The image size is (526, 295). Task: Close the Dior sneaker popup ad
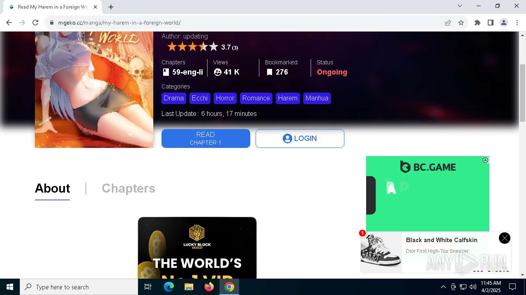pos(505,238)
